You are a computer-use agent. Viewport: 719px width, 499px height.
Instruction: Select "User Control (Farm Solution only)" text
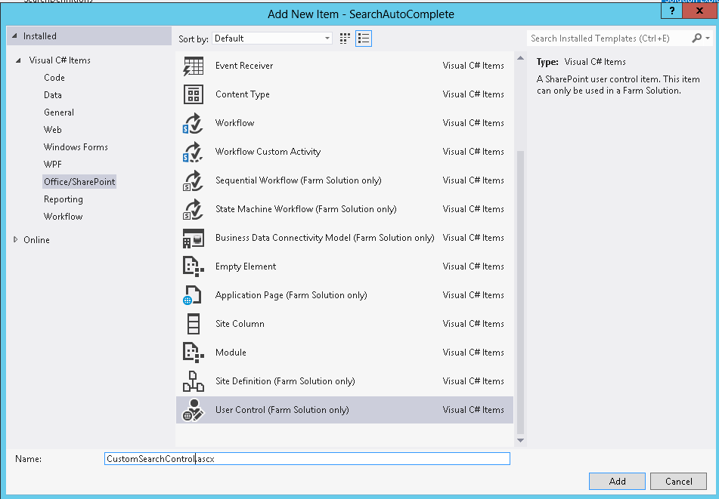(x=282, y=410)
